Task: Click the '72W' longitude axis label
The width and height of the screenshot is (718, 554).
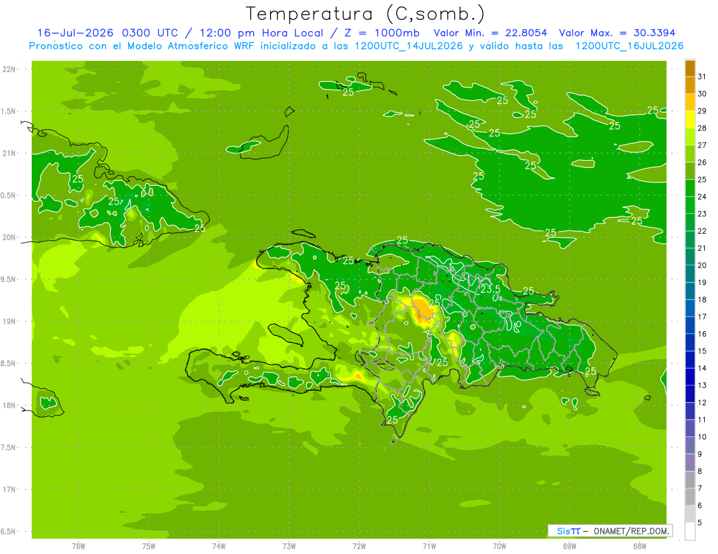Action: tap(359, 546)
